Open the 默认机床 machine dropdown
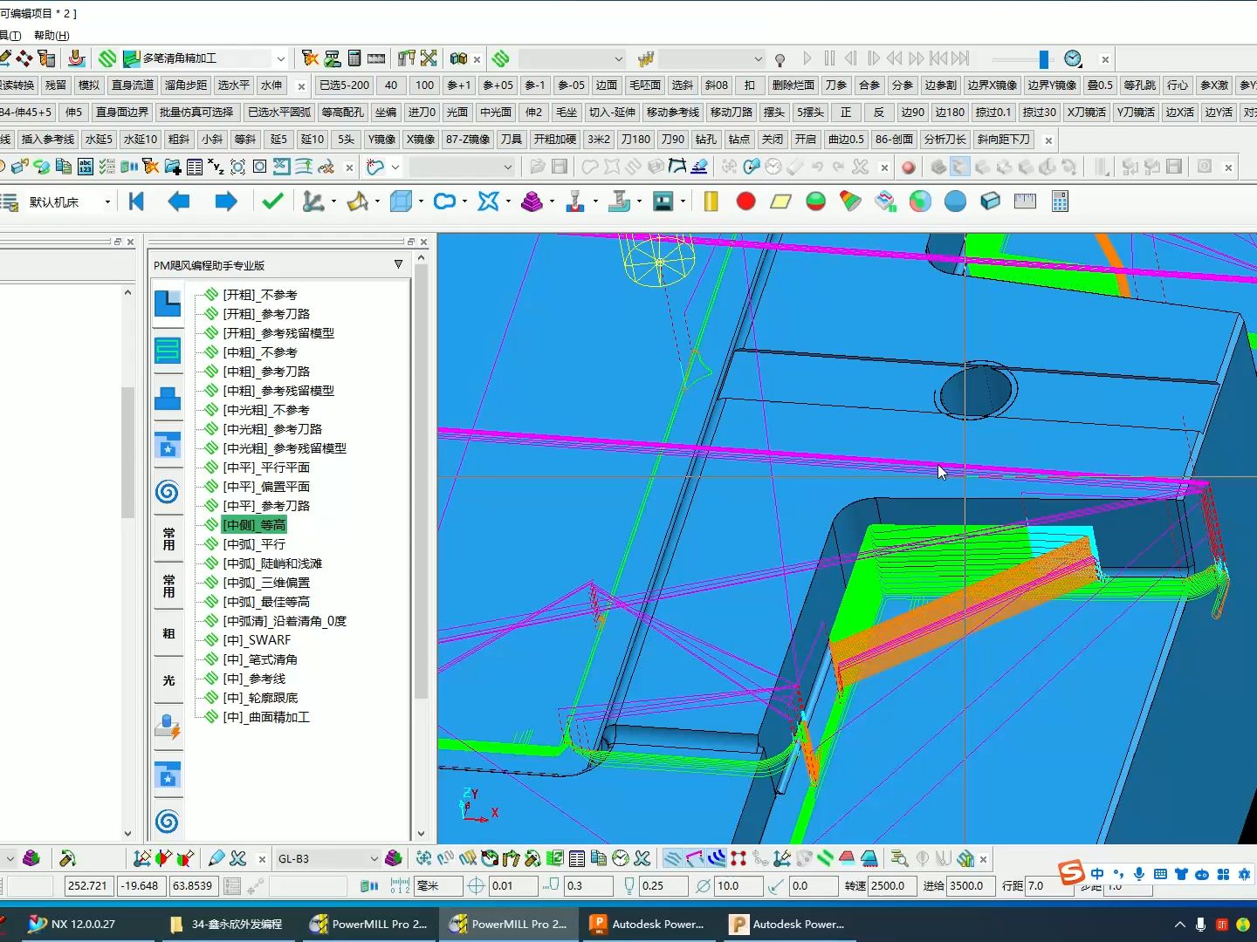 point(107,202)
